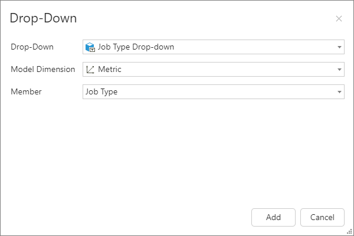Close the Drop-Down dialog with the X
The width and height of the screenshot is (354, 236).
339,19
